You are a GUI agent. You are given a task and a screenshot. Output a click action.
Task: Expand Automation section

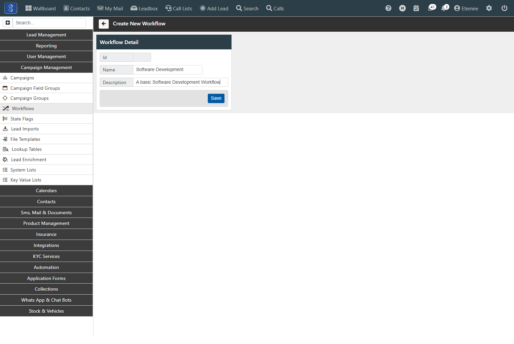(x=46, y=267)
